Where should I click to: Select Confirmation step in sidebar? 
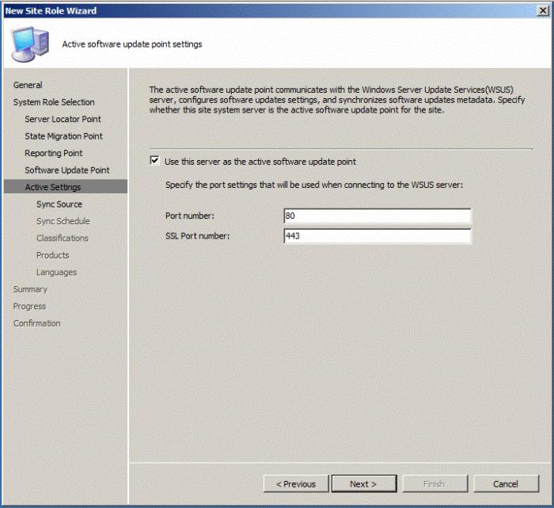(x=36, y=323)
